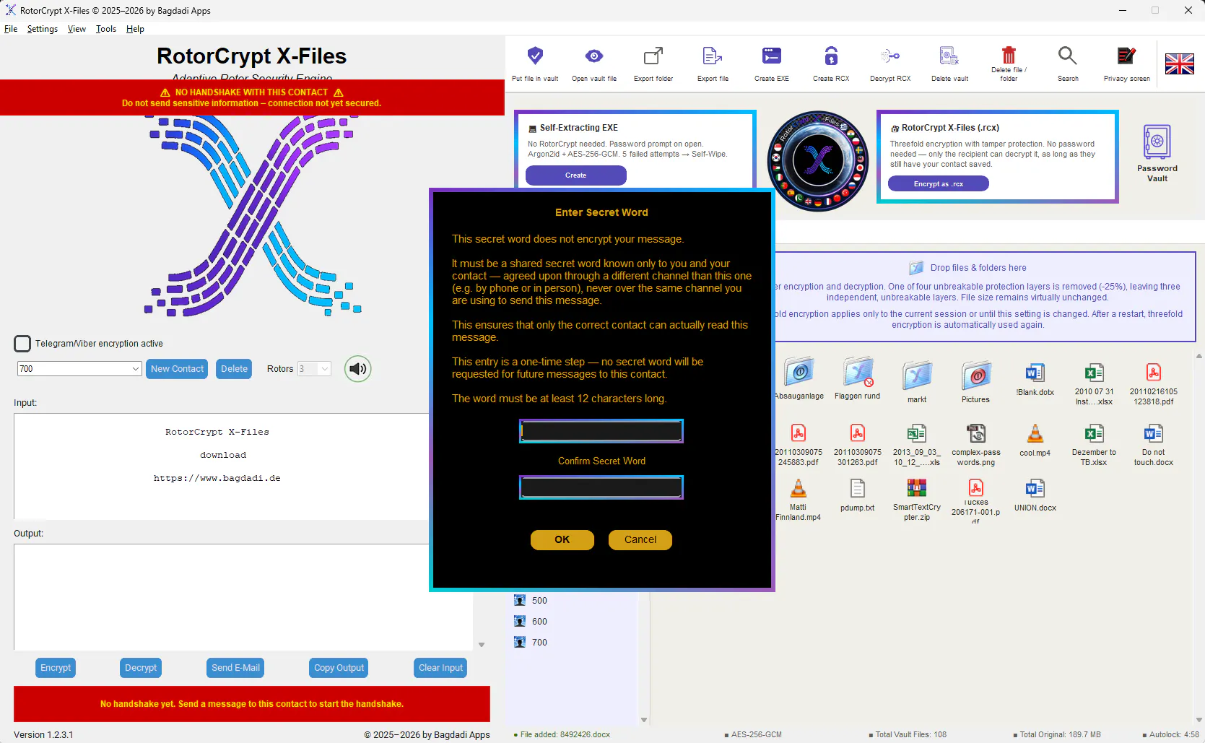Screen dimensions: 1205x743
Task: Click the Clear Input button
Action: [x=440, y=668]
